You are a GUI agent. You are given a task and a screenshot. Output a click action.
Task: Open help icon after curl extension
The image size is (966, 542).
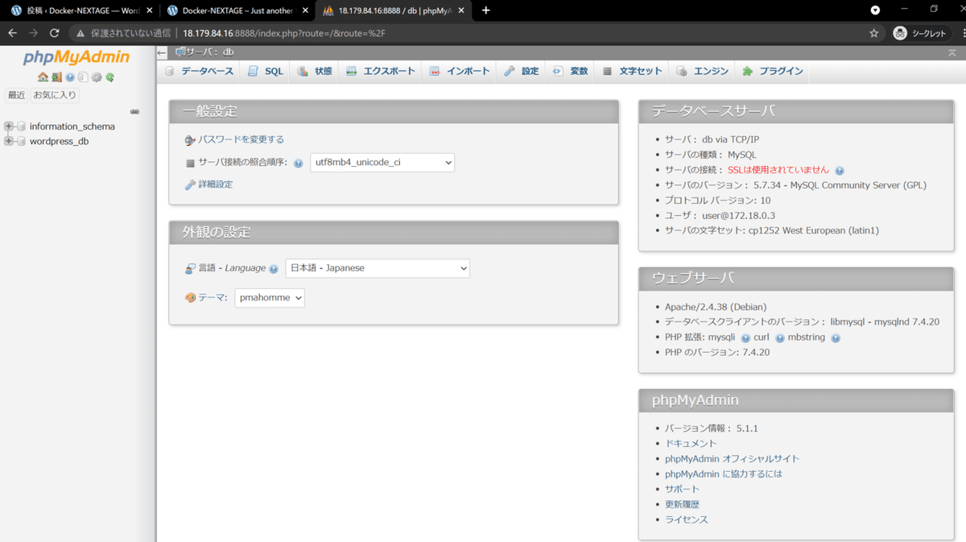[x=779, y=338]
